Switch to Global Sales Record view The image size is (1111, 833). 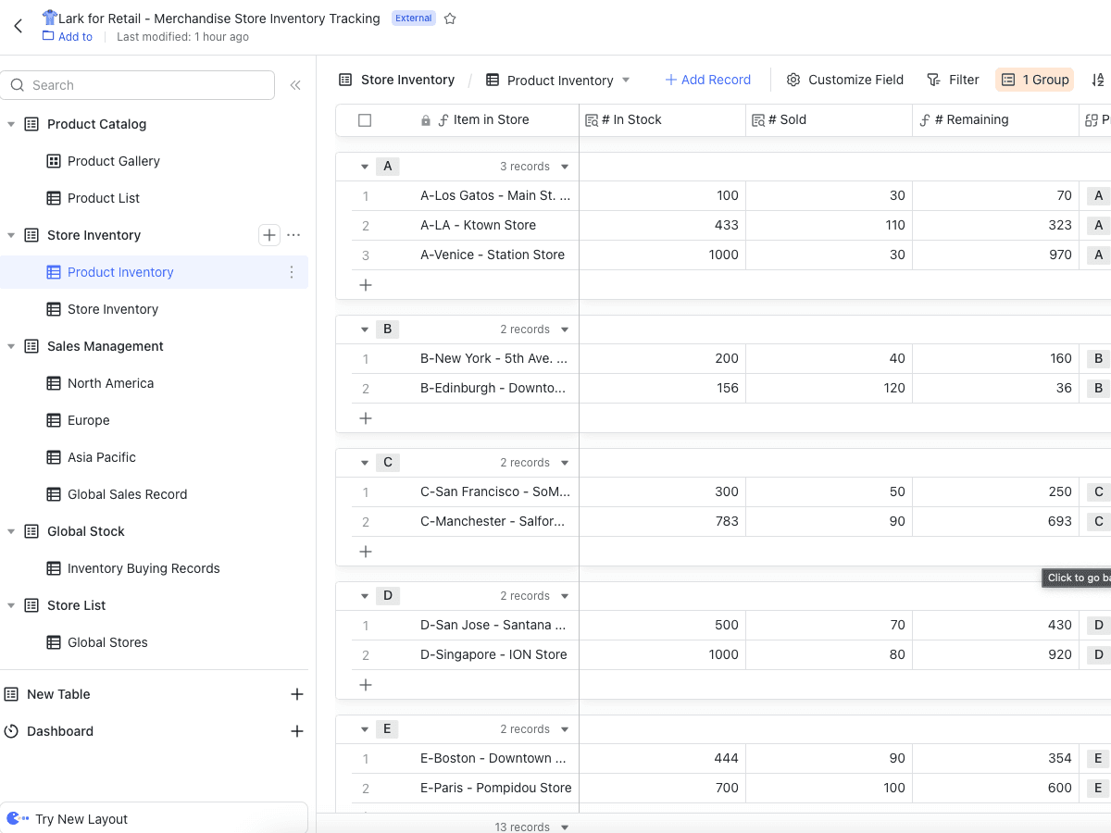pos(127,494)
